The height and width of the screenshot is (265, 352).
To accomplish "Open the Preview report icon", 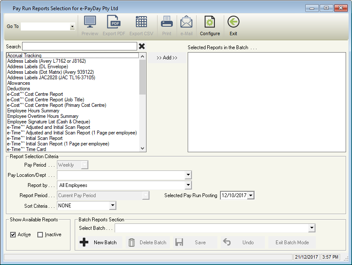I will point(90,25).
